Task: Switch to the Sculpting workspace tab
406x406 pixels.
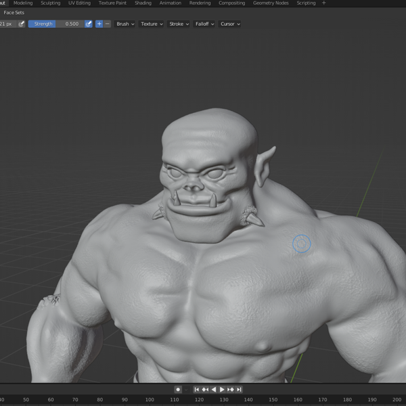Action: point(50,3)
